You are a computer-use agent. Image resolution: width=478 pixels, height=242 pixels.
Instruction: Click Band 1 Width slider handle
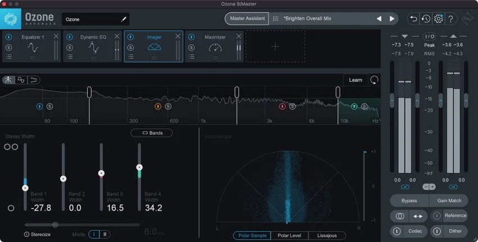[25, 188]
